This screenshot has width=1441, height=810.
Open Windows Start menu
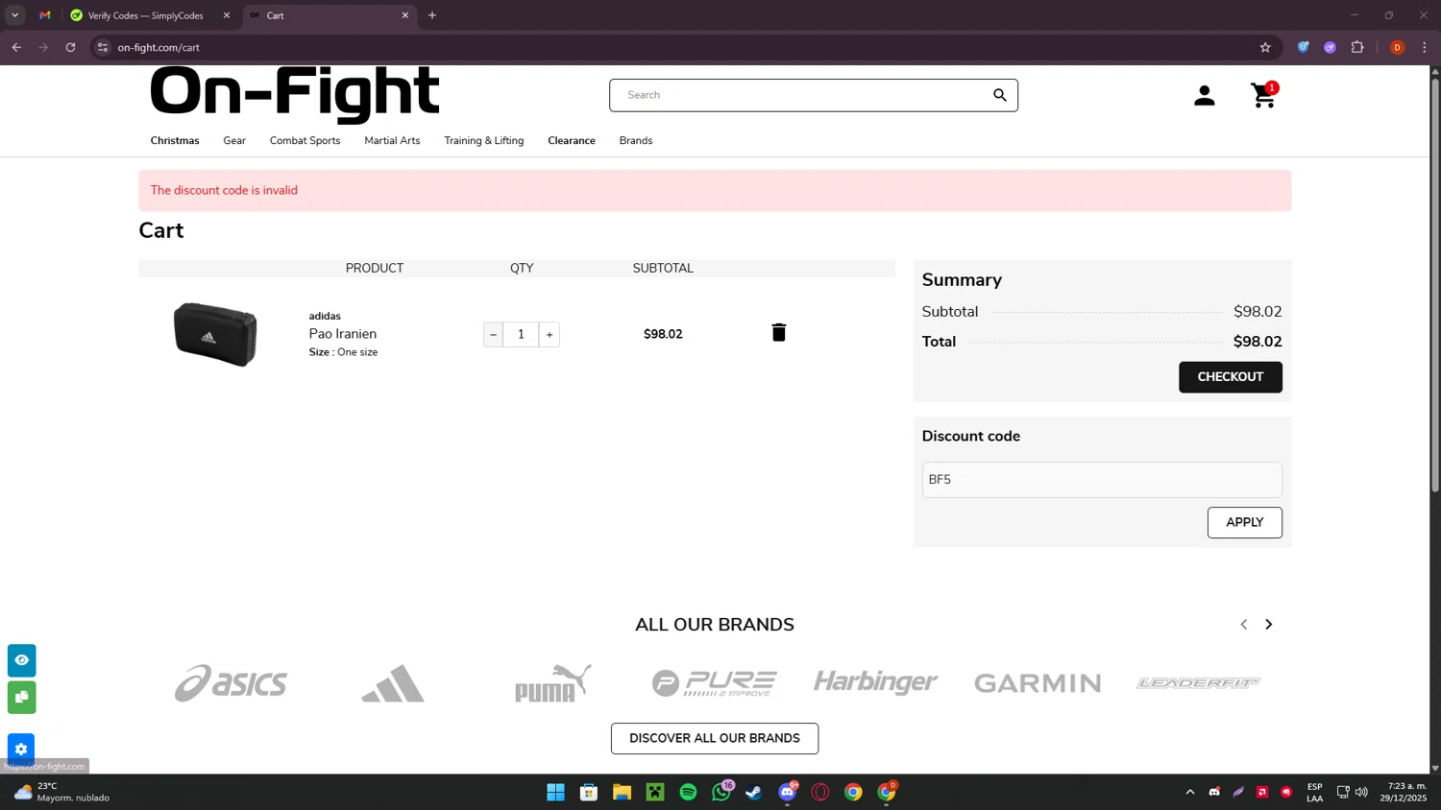click(555, 792)
